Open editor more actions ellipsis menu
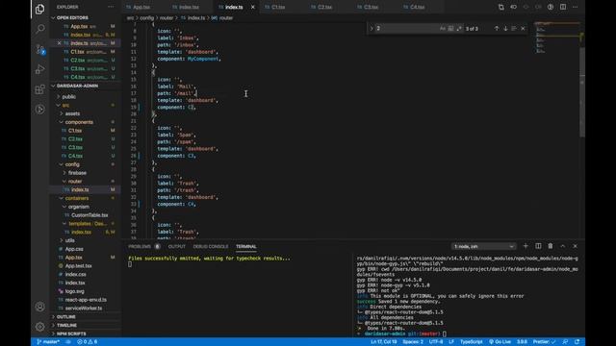The width and height of the screenshot is (616, 346). tap(576, 7)
